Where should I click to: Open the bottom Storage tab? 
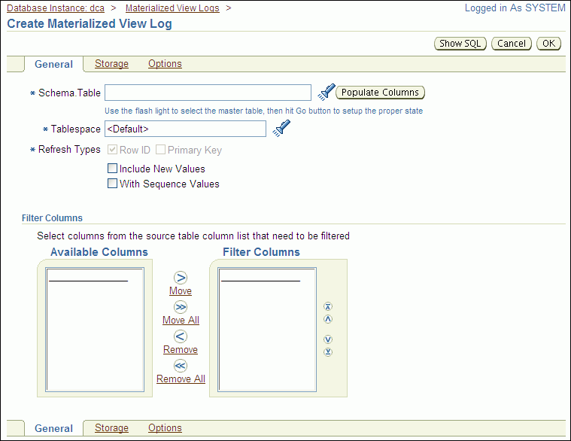click(x=111, y=428)
